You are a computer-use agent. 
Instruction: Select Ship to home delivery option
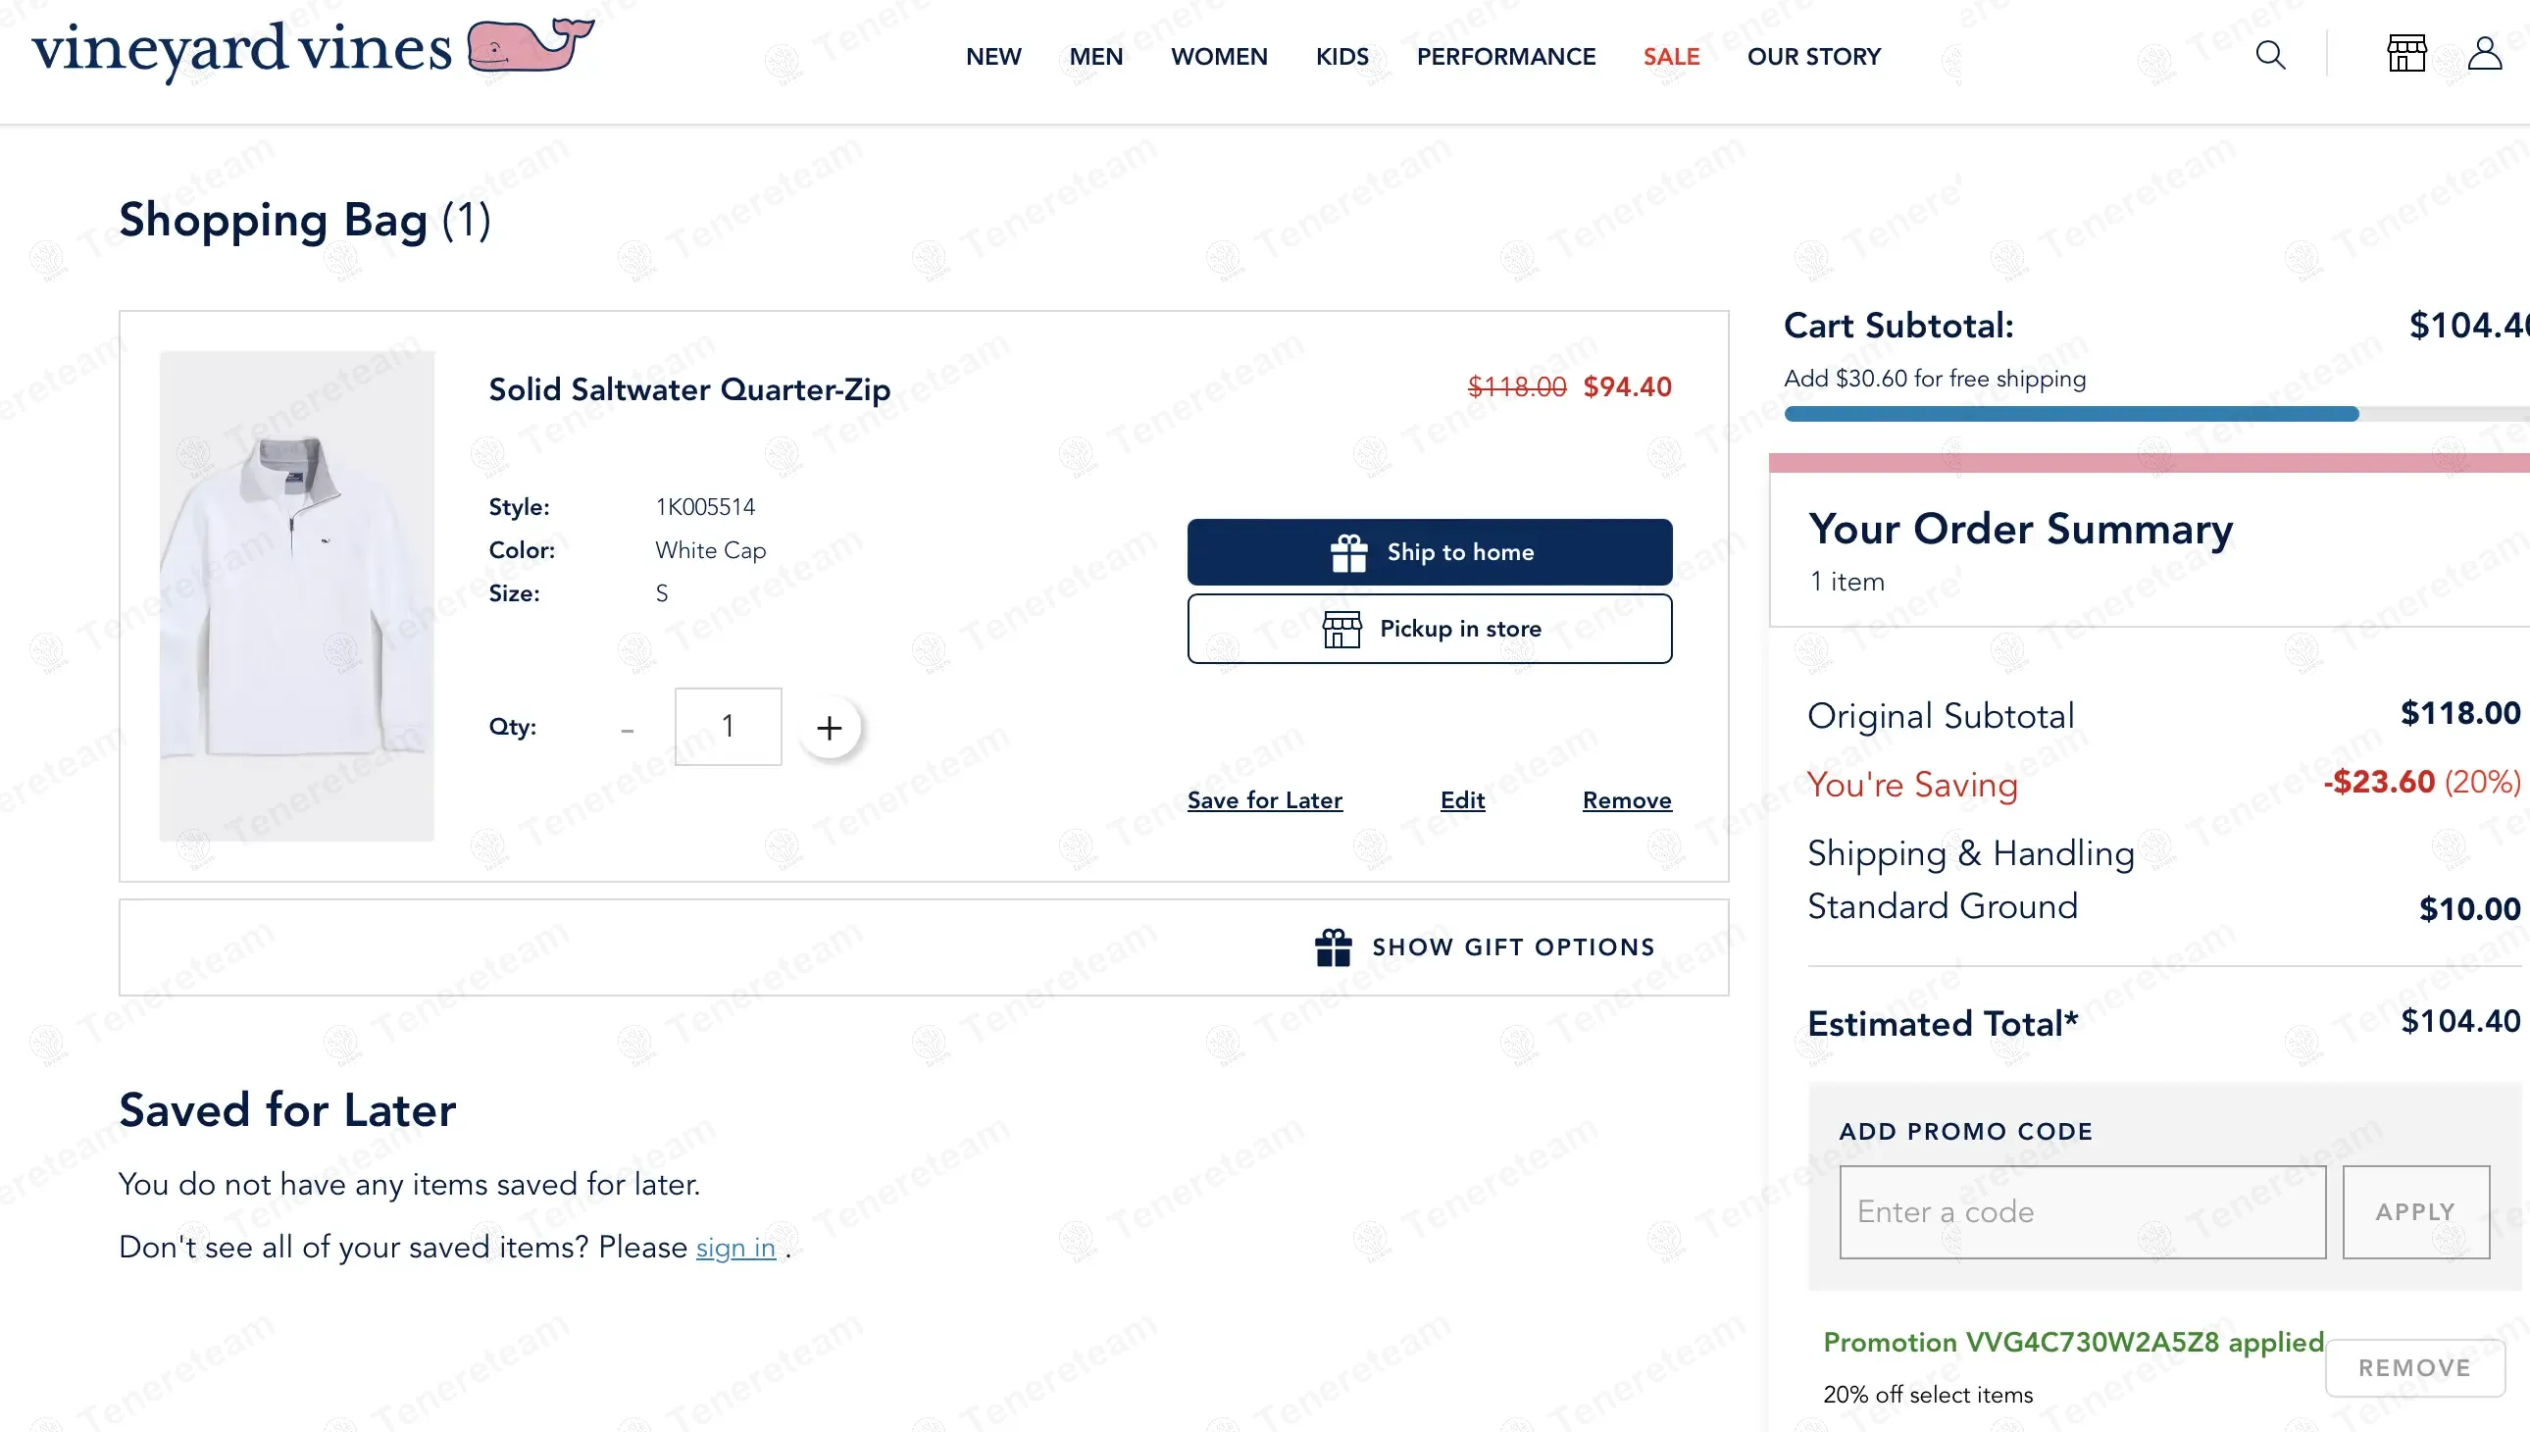point(1429,552)
